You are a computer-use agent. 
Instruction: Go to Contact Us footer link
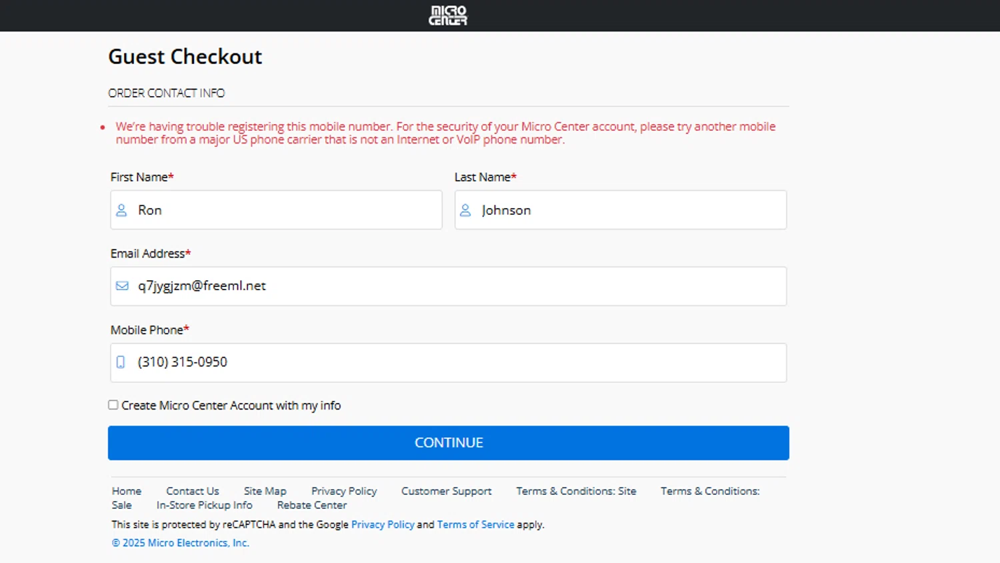[193, 491]
